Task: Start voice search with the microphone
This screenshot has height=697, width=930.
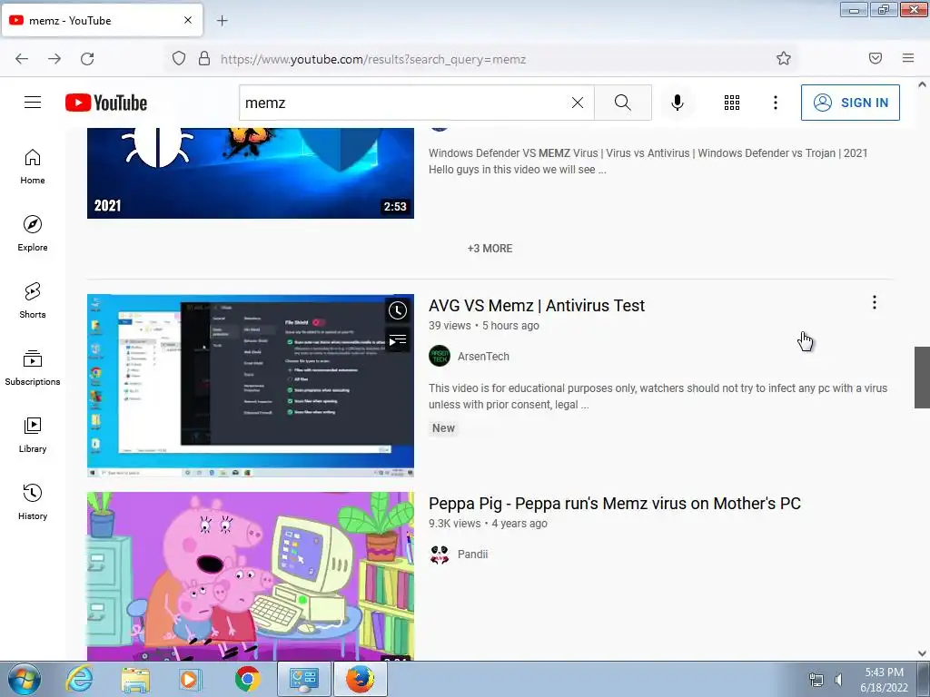Action: [x=678, y=103]
